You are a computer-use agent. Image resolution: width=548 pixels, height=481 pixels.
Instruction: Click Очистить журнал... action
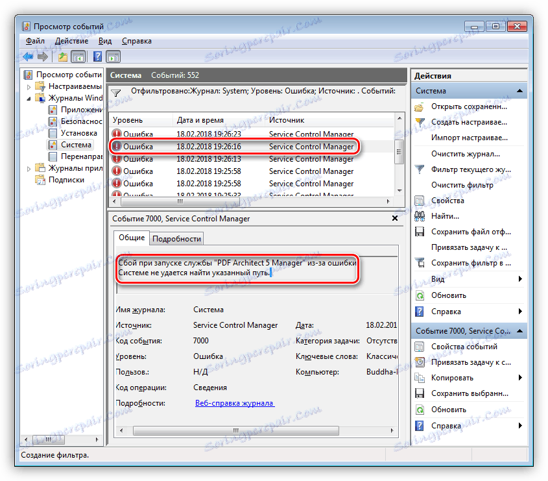tap(465, 154)
